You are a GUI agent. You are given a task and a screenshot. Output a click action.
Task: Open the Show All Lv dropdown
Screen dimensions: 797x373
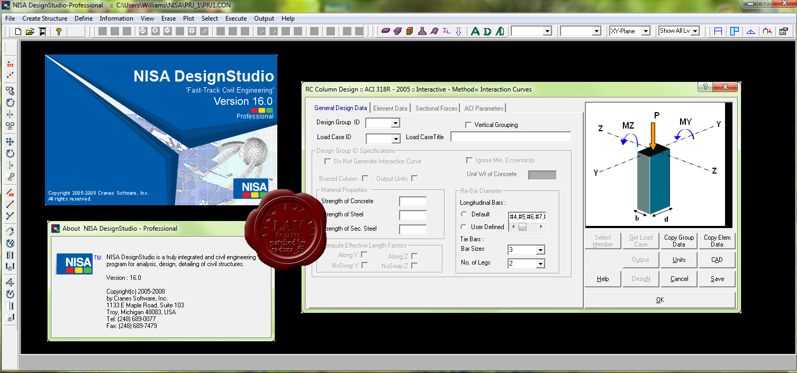pyautogui.click(x=695, y=31)
